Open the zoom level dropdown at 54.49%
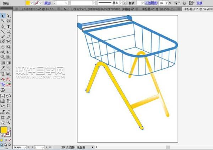Image resolution: width=213 pixels, height=150 pixels. [25, 148]
